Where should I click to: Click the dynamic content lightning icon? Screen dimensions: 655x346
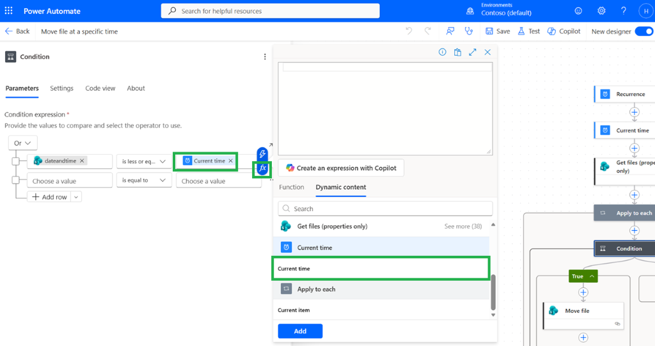tap(262, 153)
